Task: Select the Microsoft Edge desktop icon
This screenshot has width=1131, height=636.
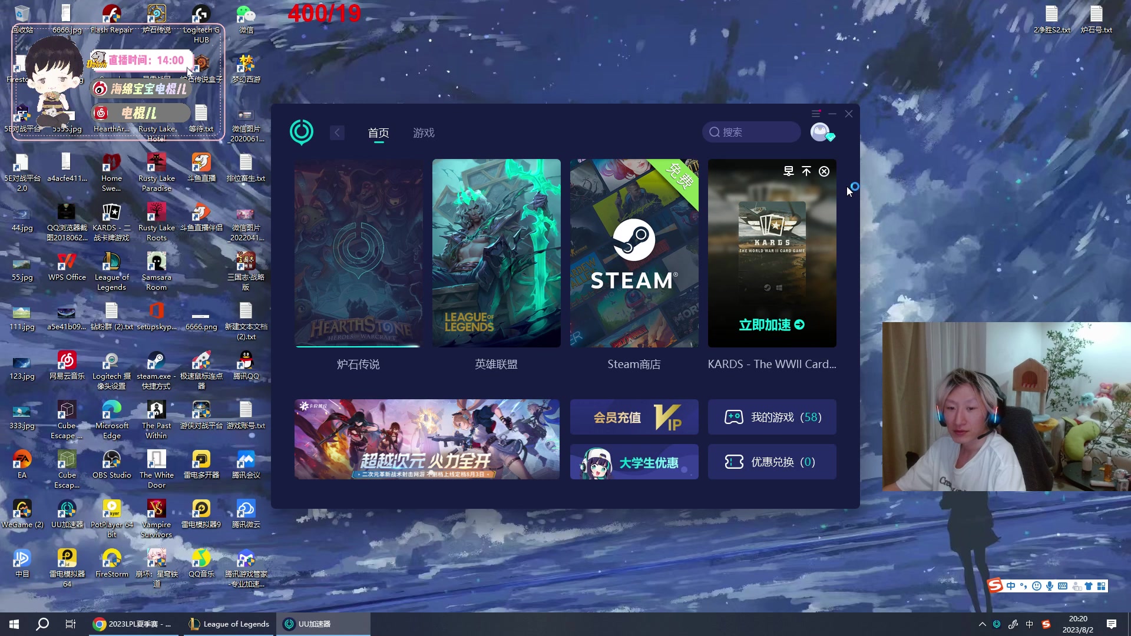Action: pyautogui.click(x=112, y=419)
